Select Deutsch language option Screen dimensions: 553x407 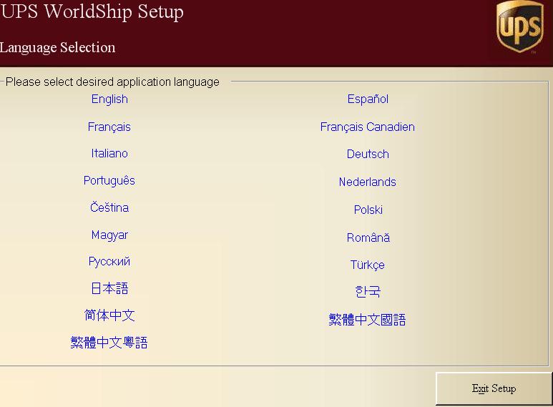click(368, 154)
